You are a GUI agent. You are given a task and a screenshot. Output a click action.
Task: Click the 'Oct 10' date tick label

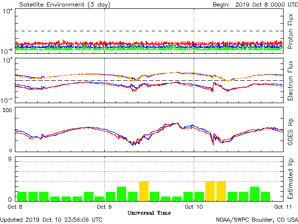coord(194,207)
